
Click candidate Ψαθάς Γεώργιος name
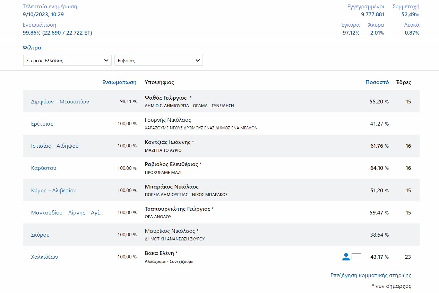[165, 98]
